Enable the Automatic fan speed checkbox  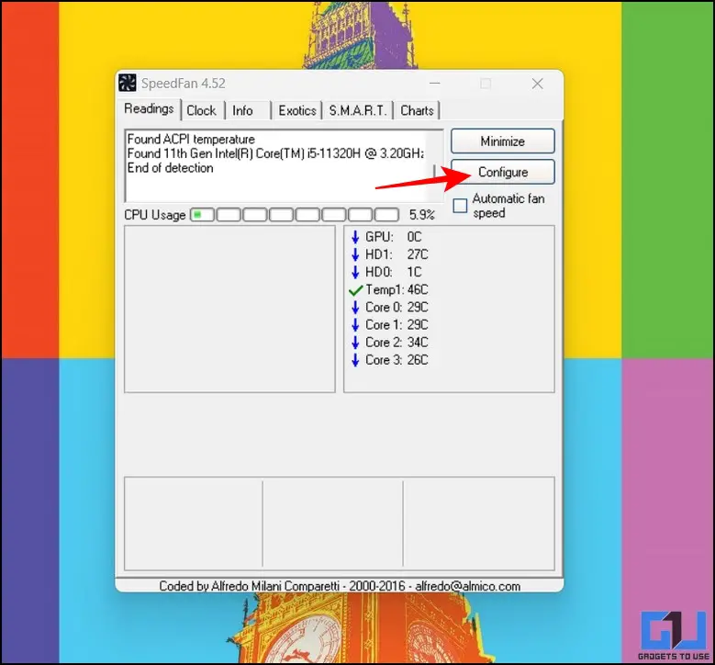(460, 206)
